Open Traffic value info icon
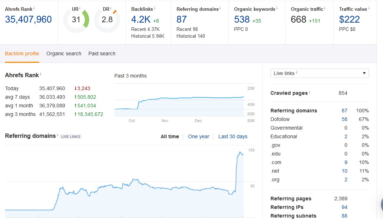 click(x=369, y=8)
